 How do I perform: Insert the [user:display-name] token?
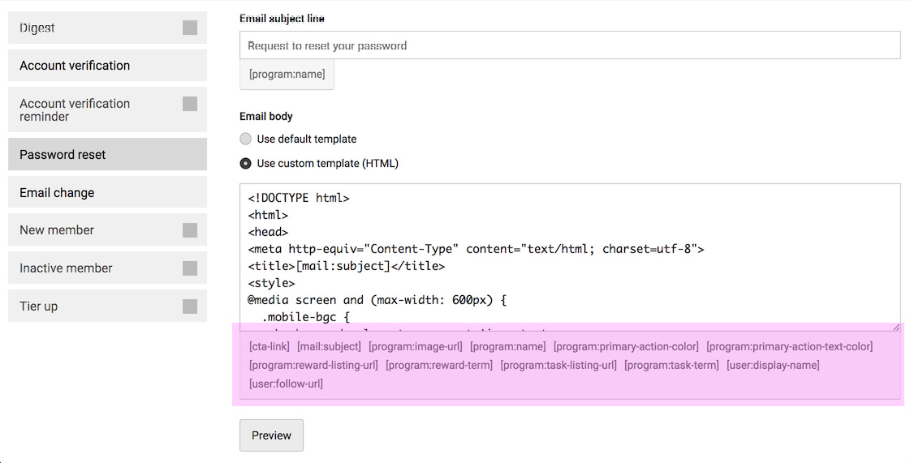pyautogui.click(x=773, y=366)
